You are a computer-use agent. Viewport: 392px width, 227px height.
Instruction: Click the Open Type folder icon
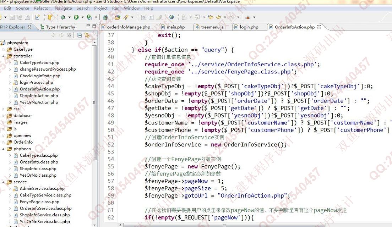tap(118, 17)
